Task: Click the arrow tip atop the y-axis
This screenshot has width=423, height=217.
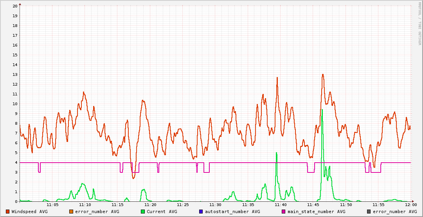Action: (x=20, y=4)
